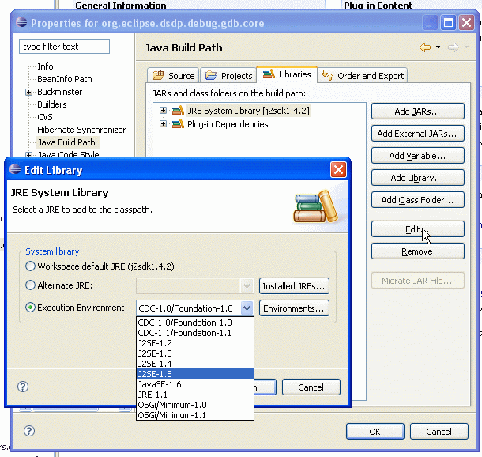Open the Installed JREs... dialog
Viewport: 482px width, 457px height.
point(294,286)
